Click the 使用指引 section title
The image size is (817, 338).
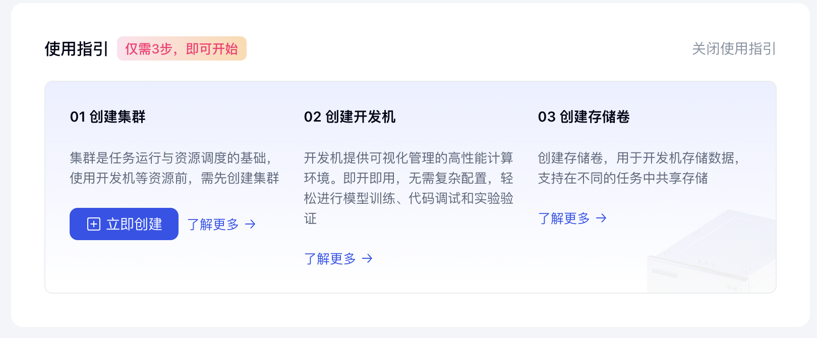point(76,49)
